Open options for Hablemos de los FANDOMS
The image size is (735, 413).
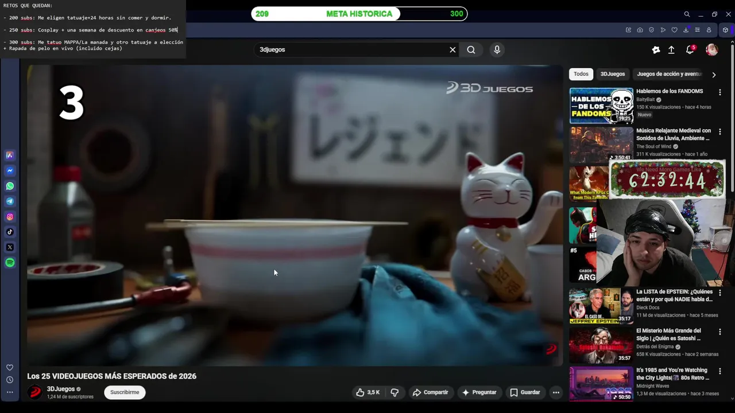point(719,92)
